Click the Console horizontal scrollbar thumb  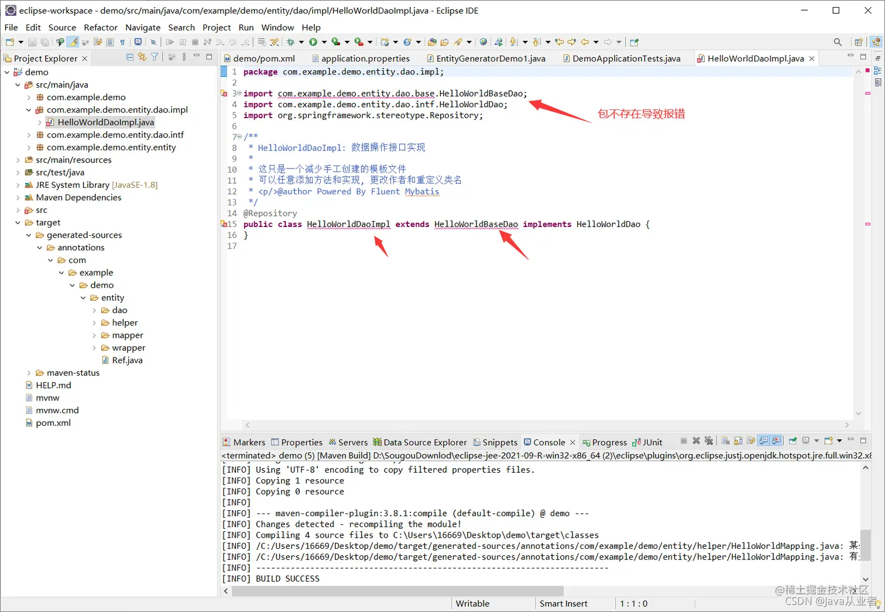[398, 591]
